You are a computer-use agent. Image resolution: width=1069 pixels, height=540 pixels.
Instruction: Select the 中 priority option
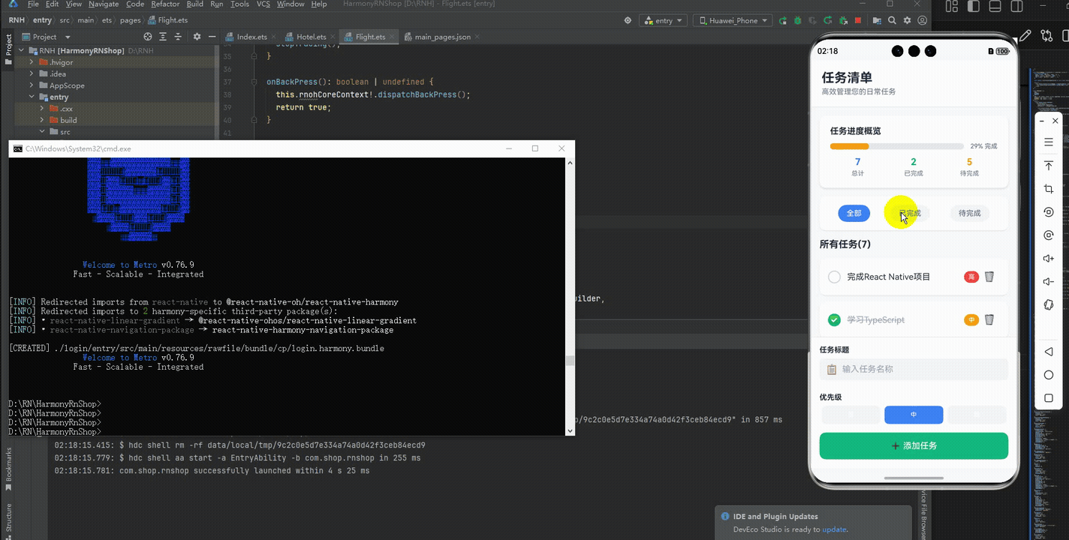(914, 414)
